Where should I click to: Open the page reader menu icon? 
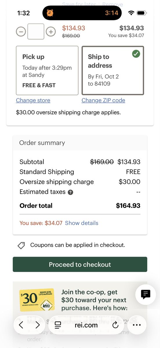[x=58, y=325]
